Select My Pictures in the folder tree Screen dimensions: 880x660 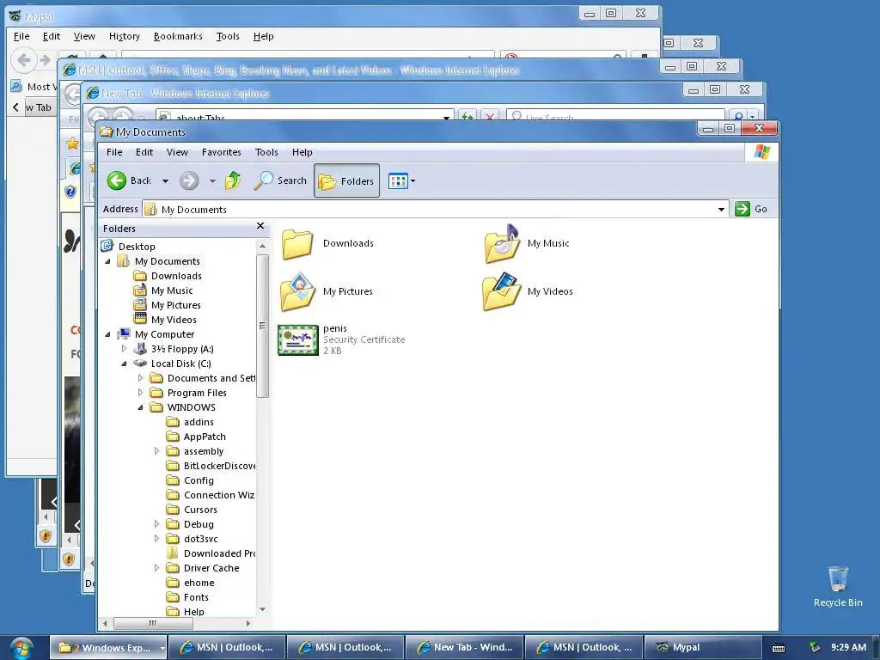pos(175,305)
